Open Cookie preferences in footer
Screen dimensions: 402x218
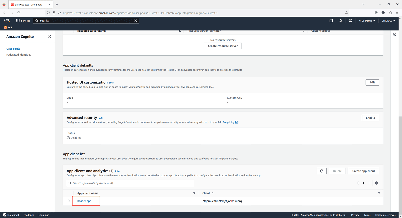point(385,215)
